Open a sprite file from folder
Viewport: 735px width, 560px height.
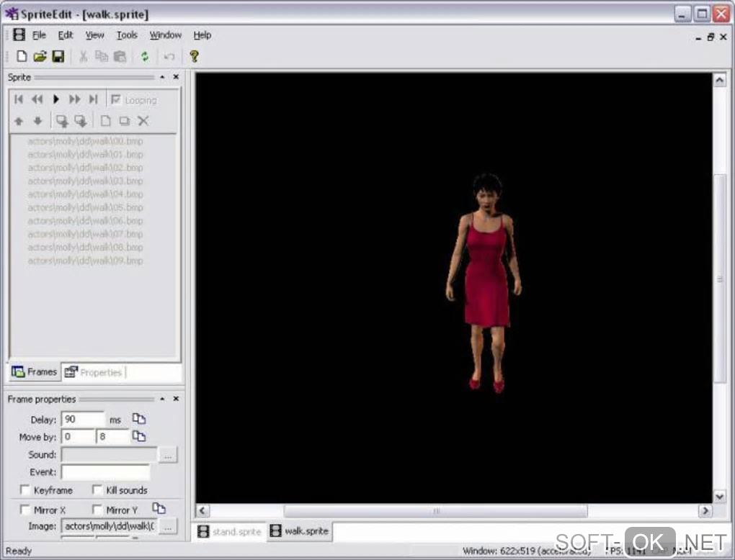[40, 57]
